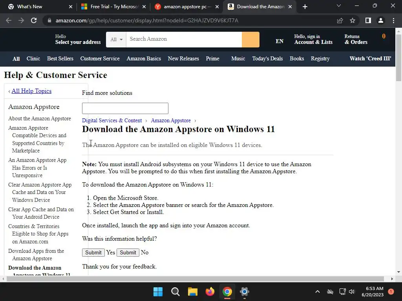
Task: Open Clear App Cache on Android Device topic
Action: click(41, 213)
